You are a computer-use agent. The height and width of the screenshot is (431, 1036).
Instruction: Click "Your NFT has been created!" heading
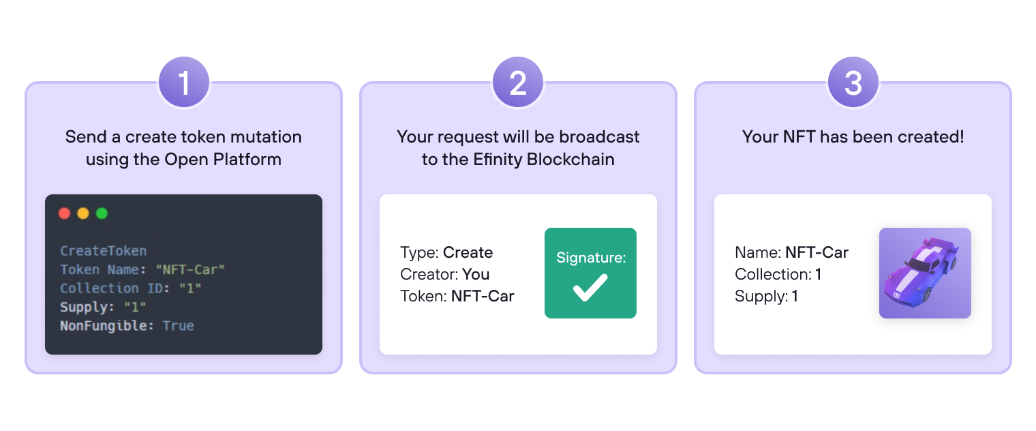pyautogui.click(x=853, y=136)
